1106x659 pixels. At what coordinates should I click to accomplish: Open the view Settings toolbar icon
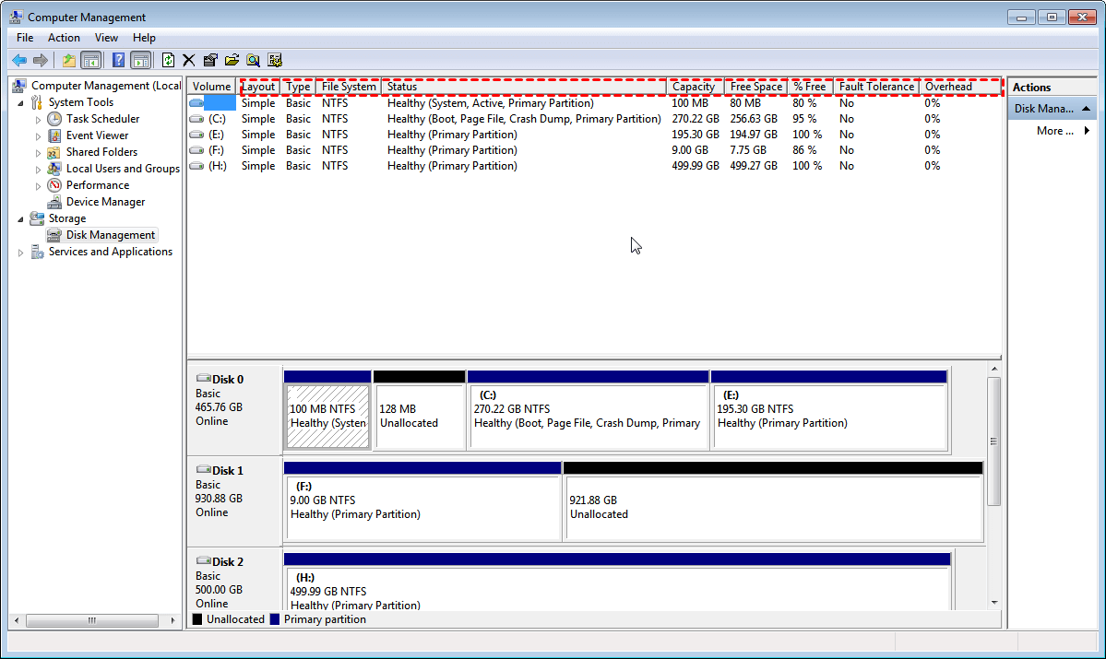point(275,61)
